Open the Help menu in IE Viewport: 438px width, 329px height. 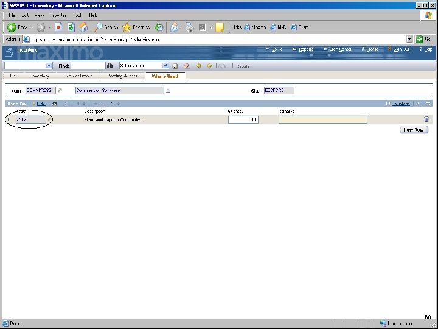[x=93, y=15]
